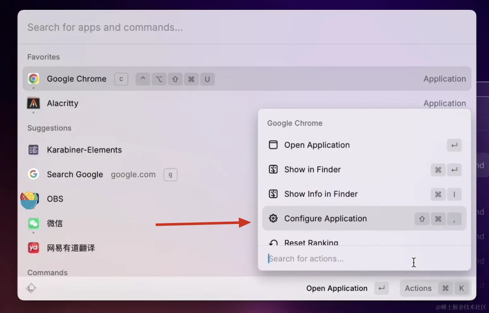Viewport: 489px width, 313px height.
Task: Click the Suggestions section header
Action: coord(49,128)
